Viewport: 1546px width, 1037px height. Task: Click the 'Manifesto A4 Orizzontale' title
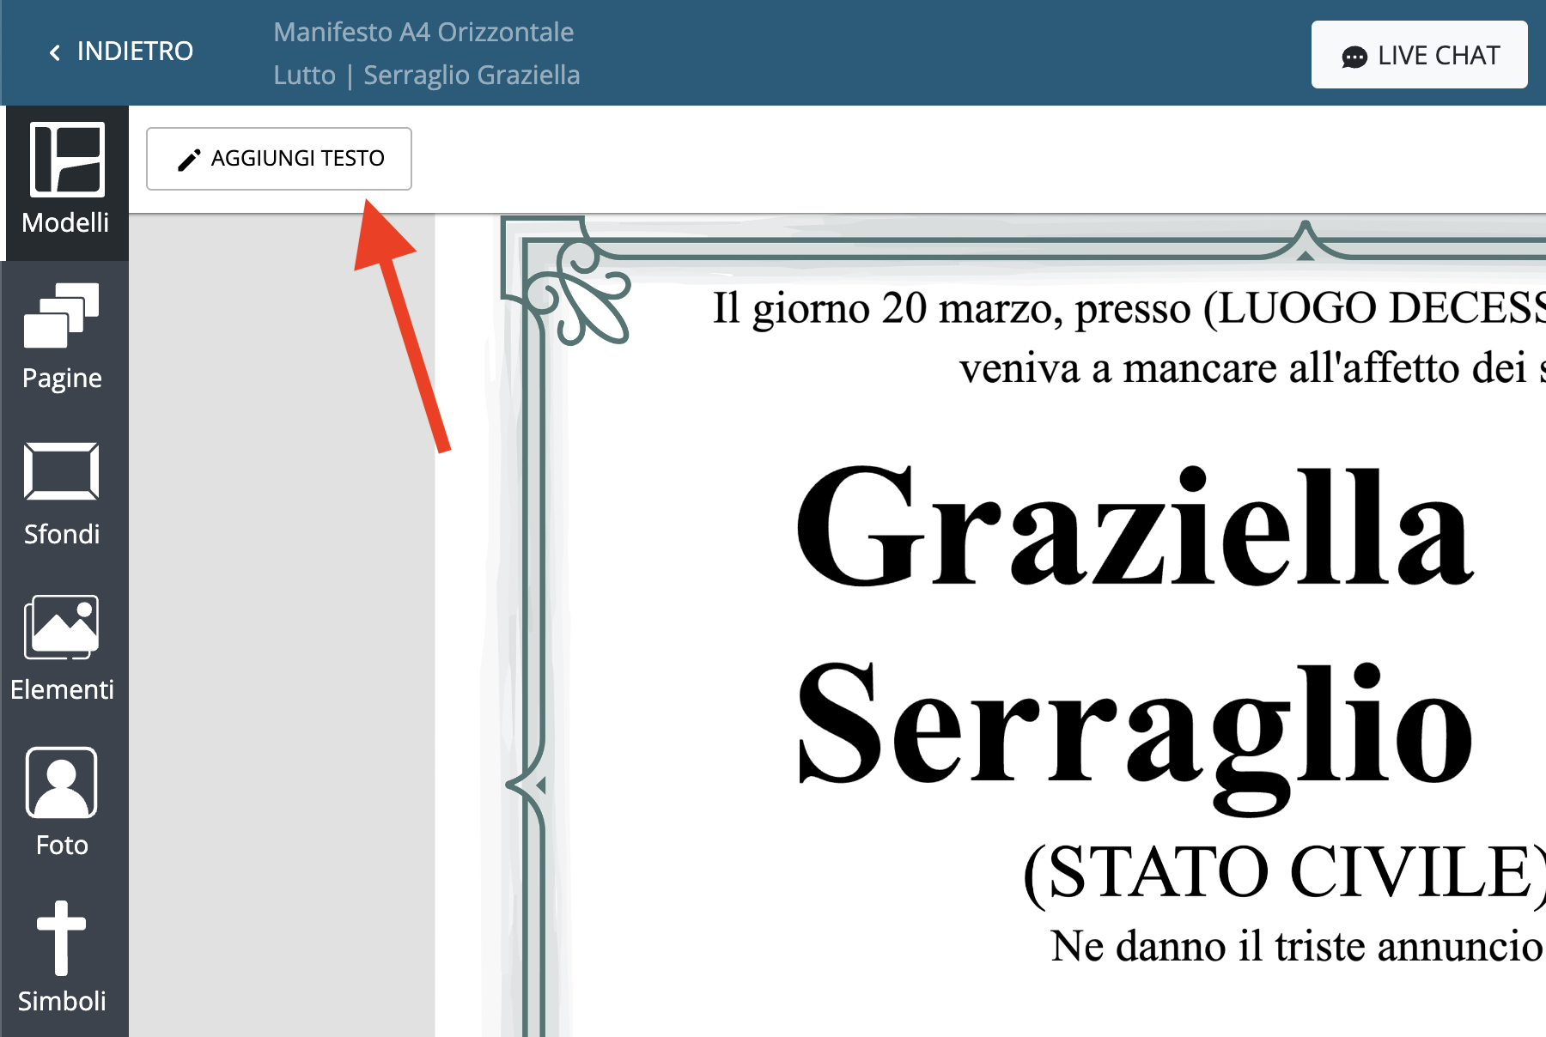[423, 33]
